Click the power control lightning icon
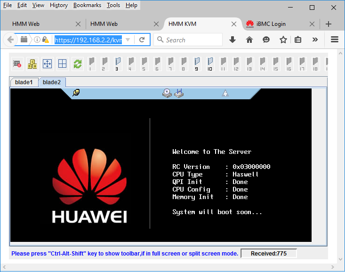345x272 pixels. (x=225, y=93)
